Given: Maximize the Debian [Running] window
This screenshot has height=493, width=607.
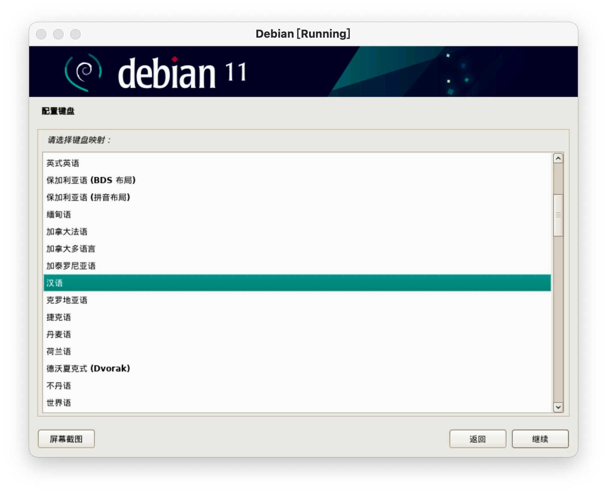Looking at the screenshot, I should 75,34.
